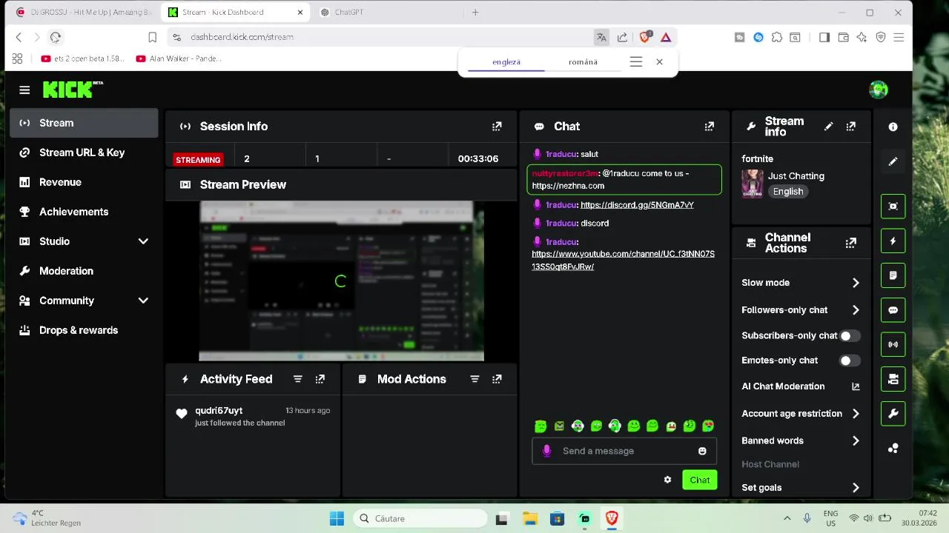The image size is (949, 533).
Task: Open the Shazam extension icon
Action: pyautogui.click(x=758, y=37)
